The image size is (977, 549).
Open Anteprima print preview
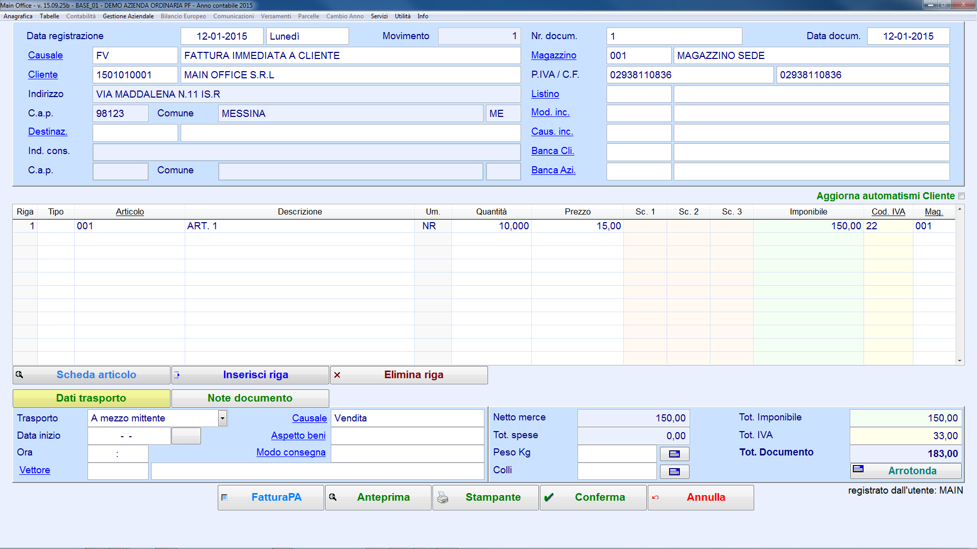click(x=378, y=498)
